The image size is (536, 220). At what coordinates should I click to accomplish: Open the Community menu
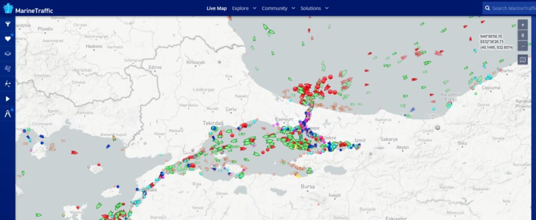click(x=274, y=8)
